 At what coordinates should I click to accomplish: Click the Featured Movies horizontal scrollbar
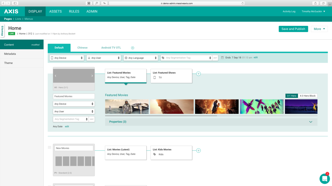click(x=161, y=115)
